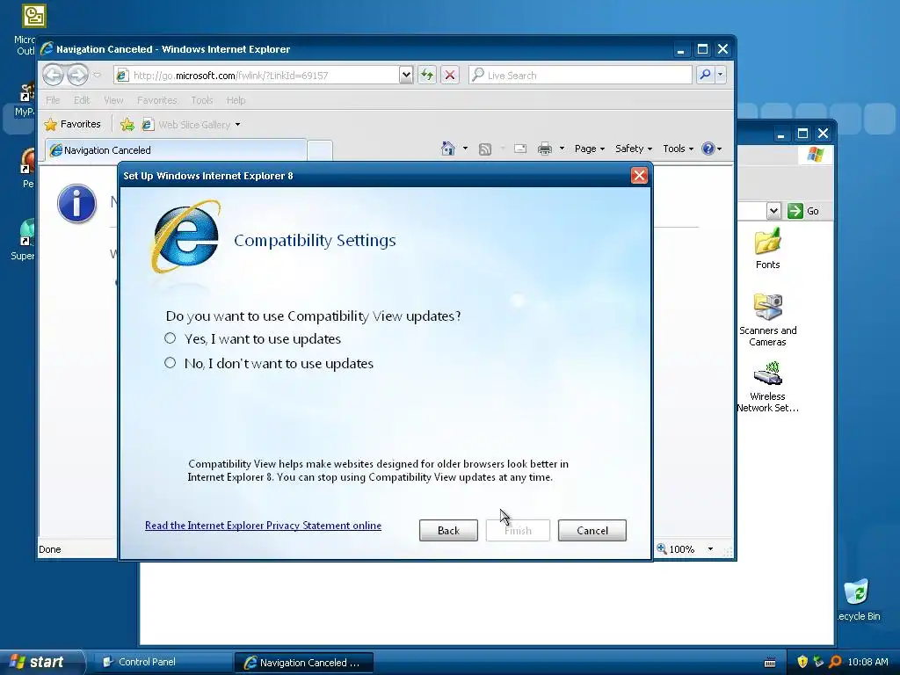Click the Read Mail icon

(520, 149)
